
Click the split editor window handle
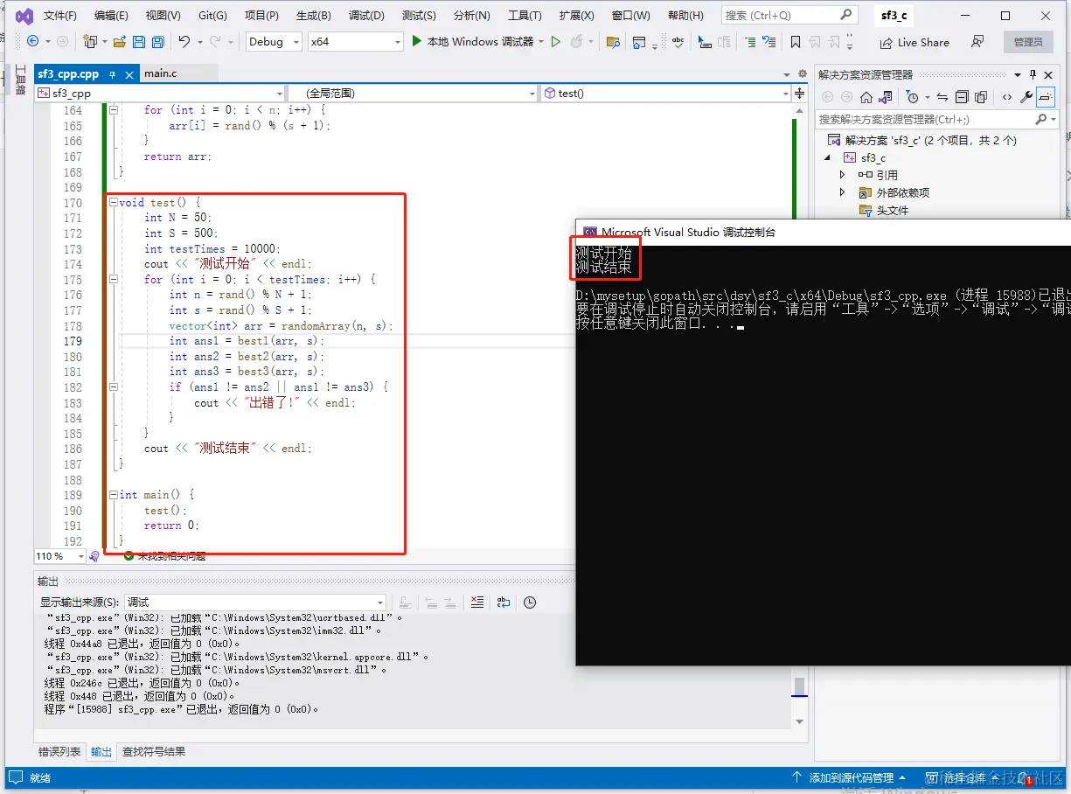coord(800,93)
